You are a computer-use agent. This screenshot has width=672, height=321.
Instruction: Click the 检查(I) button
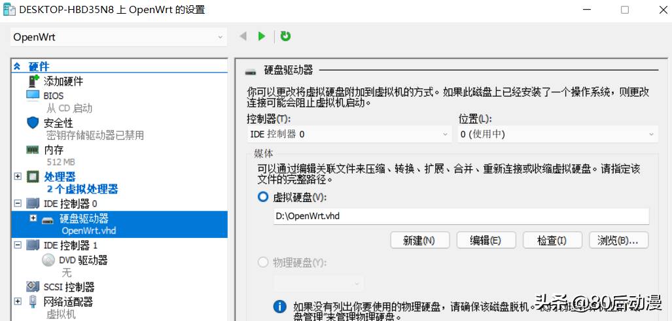tap(553, 241)
